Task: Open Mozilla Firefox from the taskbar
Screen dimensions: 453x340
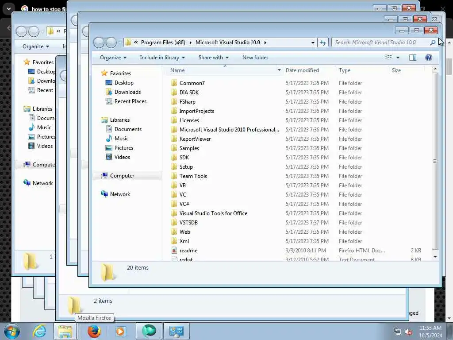Action: [x=94, y=331]
